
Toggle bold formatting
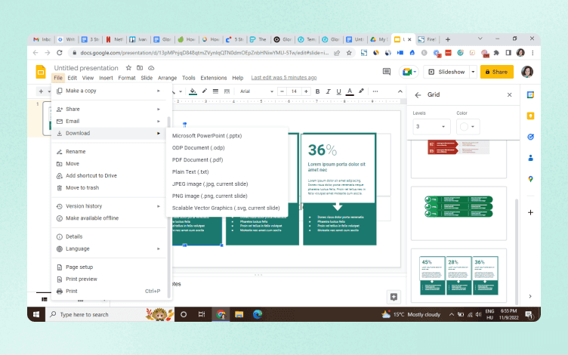click(x=317, y=91)
